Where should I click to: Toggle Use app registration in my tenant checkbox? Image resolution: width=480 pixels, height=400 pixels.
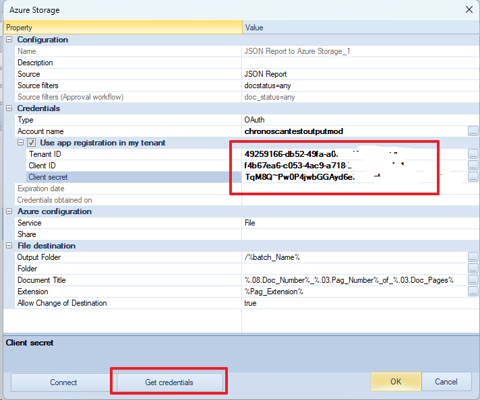click(x=31, y=143)
